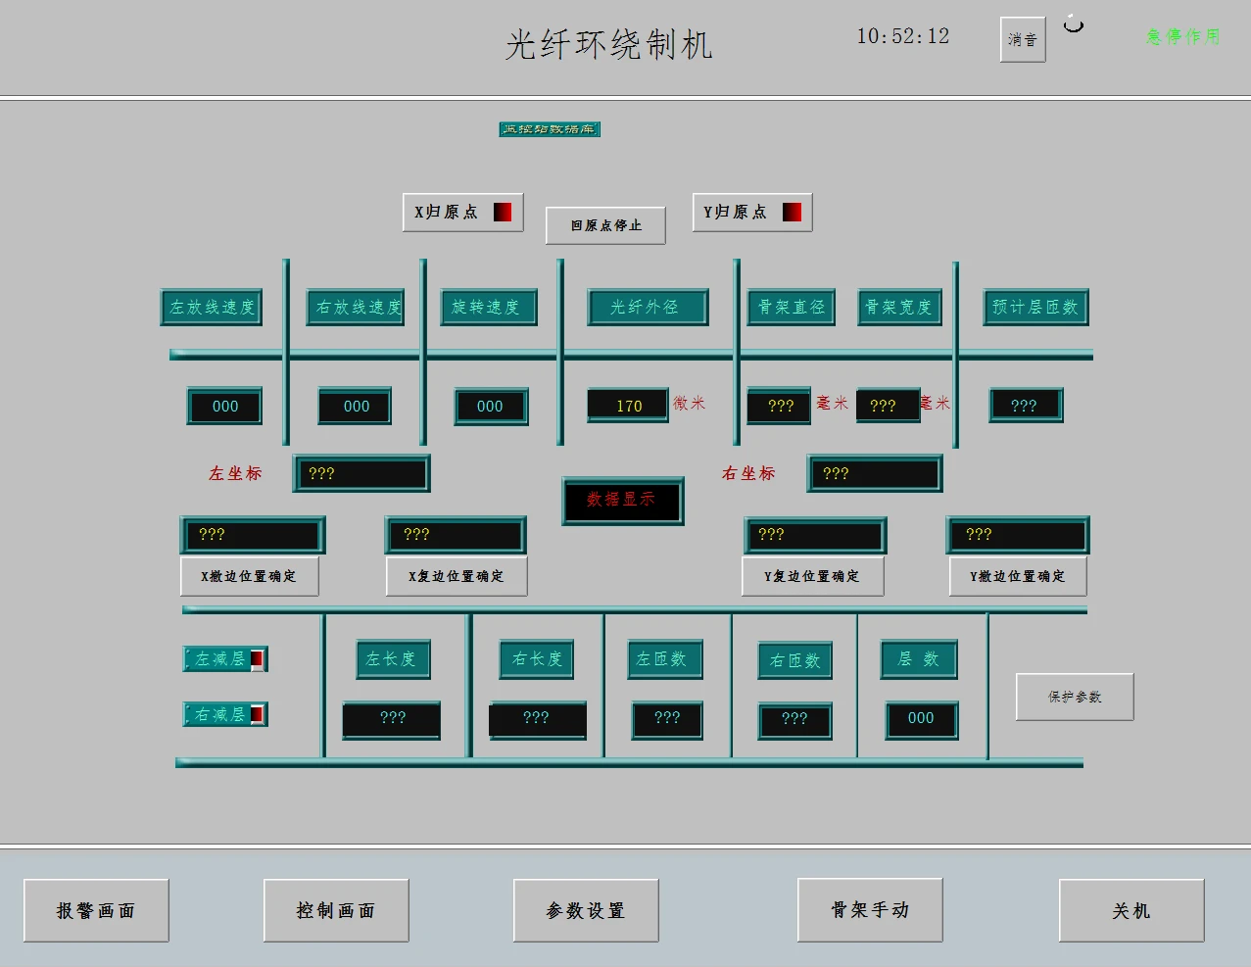Click the 光纤环绕制机 title
Screen dimensions: 1251x967
(x=608, y=44)
